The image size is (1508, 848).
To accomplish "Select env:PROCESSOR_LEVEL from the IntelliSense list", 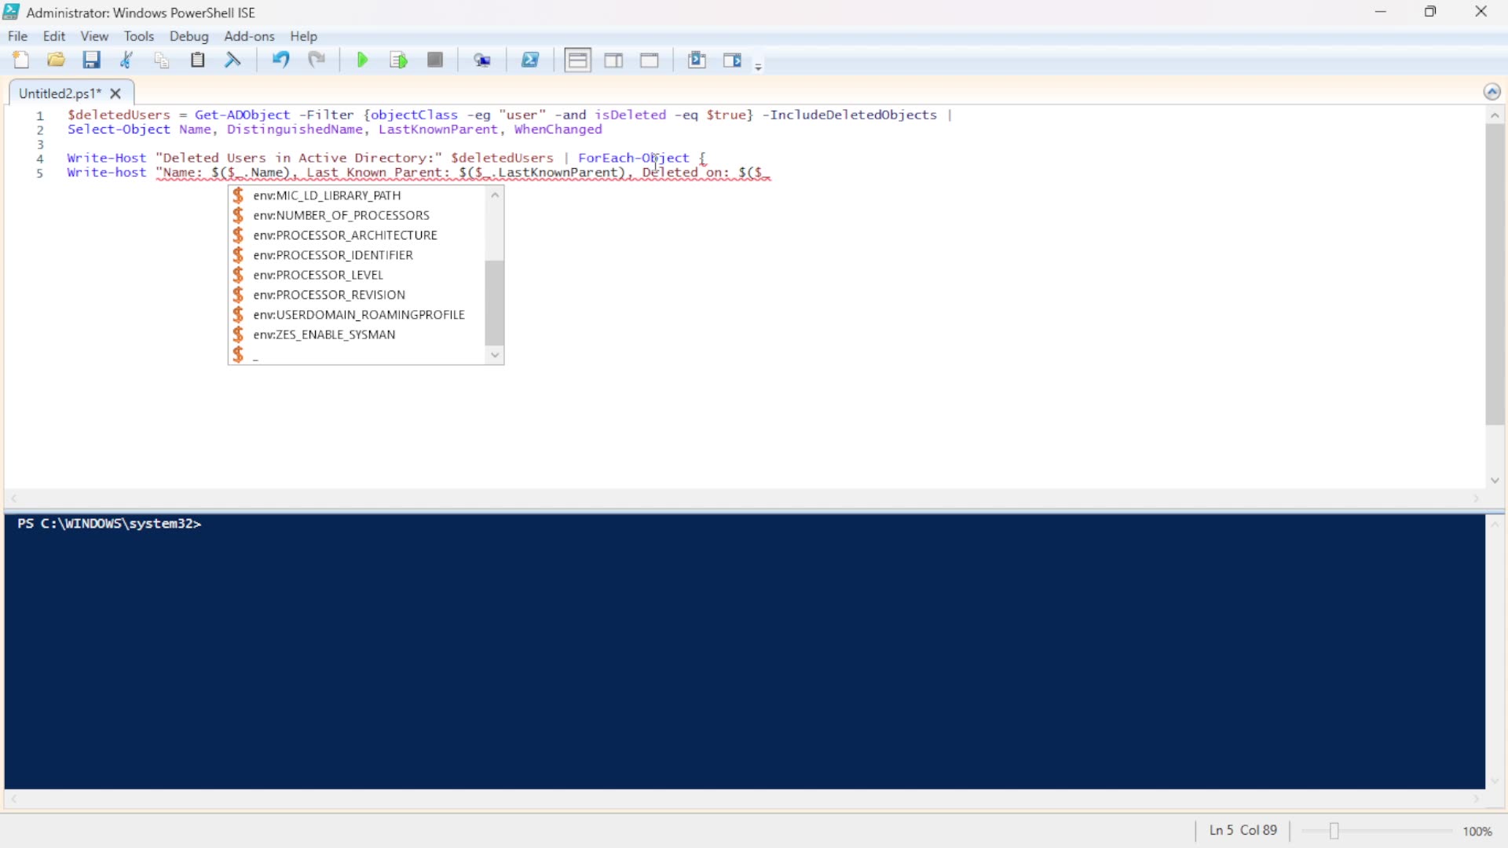I will tap(317, 275).
